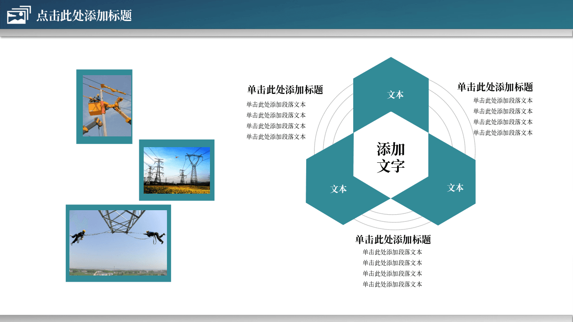This screenshot has width=573, height=322.
Task: Click the picture icon in the header bar
Action: [19, 15]
